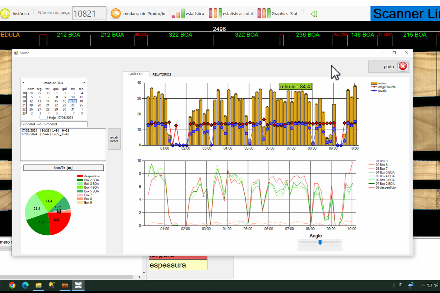
Task: Click the mudança de Produção label
Action: click(144, 14)
